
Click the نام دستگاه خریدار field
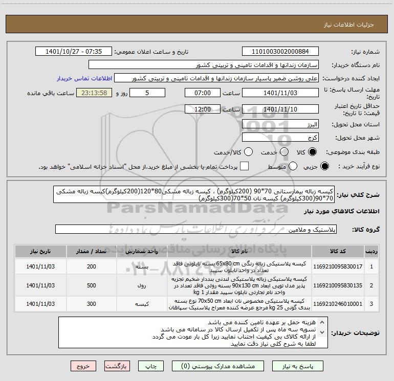[x=204, y=65]
